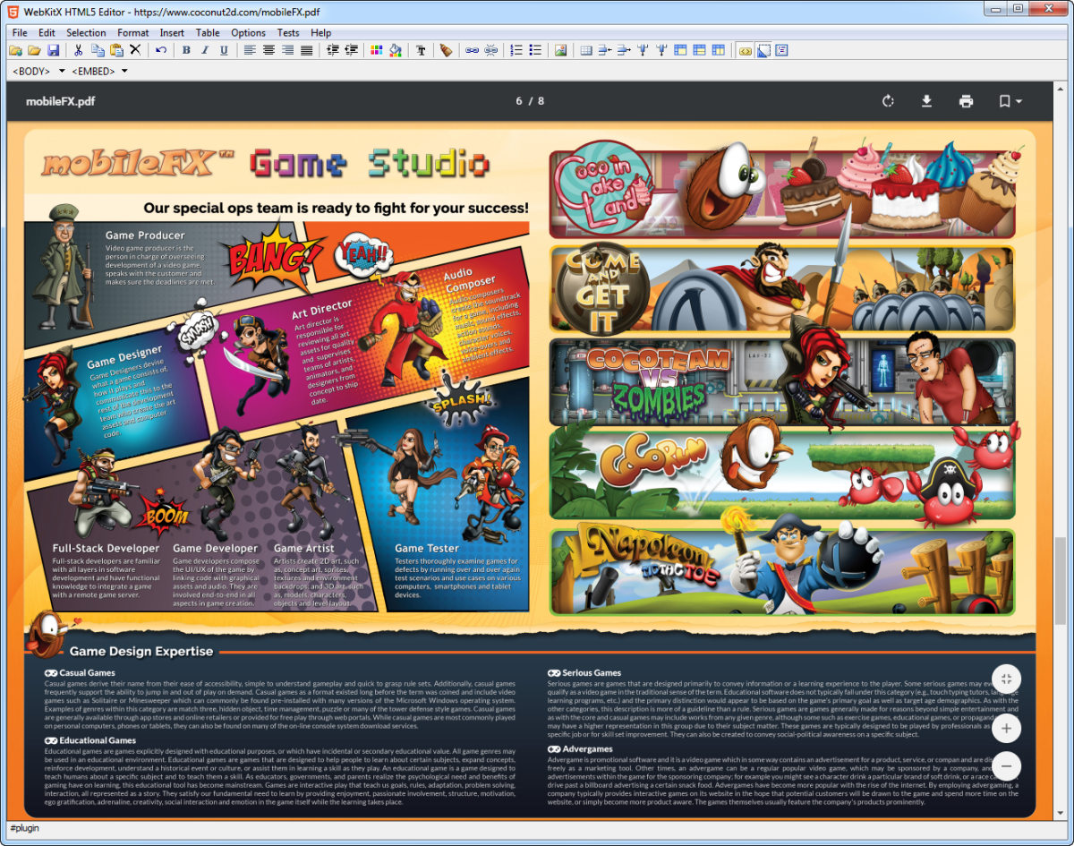Open the font settings T icon
Image resolution: width=1074 pixels, height=846 pixels.
pos(421,50)
